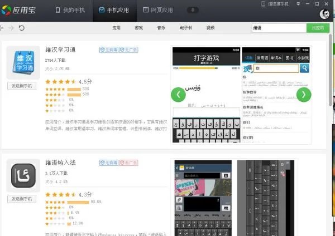This screenshot has width=335, height=236.
Task: Click the magnifier icon in the dictionary screenshot
Action: [x=304, y=68]
